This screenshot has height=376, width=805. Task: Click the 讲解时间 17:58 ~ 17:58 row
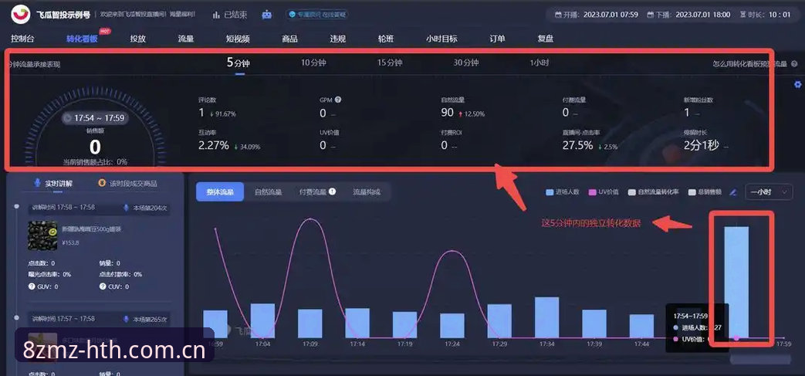tap(99, 208)
